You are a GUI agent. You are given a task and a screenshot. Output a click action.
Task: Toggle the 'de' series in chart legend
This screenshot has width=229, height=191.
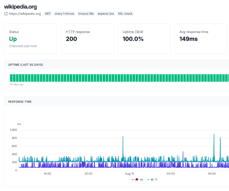point(137,180)
